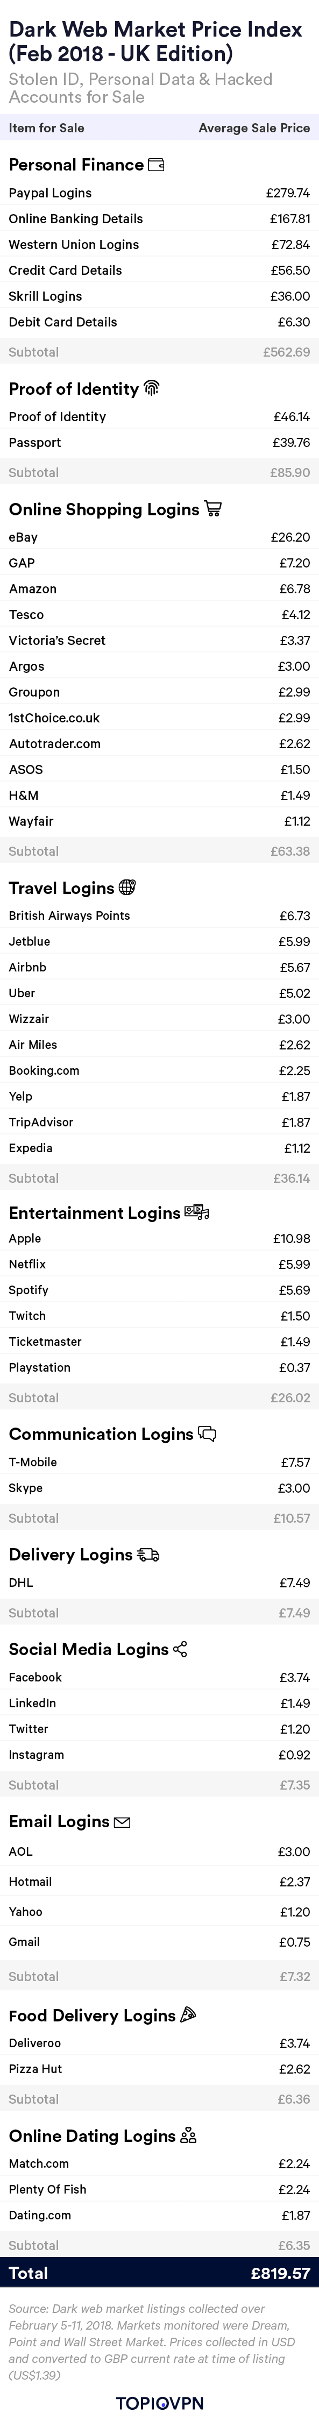The image size is (319, 2427).
Task: Click the delivery truck icon beside Delivery Logins
Action: point(148,1553)
